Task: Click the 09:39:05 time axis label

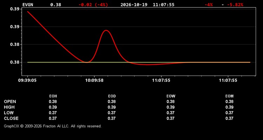Action: [27, 80]
